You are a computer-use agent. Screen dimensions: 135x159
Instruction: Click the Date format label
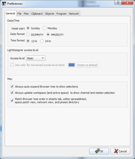coord(18,34)
